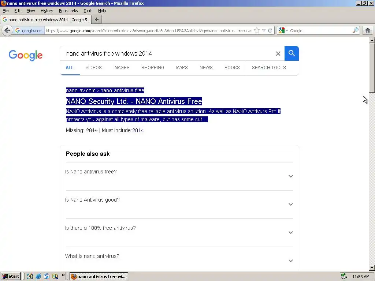The height and width of the screenshot is (281, 375).
Task: Click the Quick Launch search folder icon
Action: coord(55,277)
